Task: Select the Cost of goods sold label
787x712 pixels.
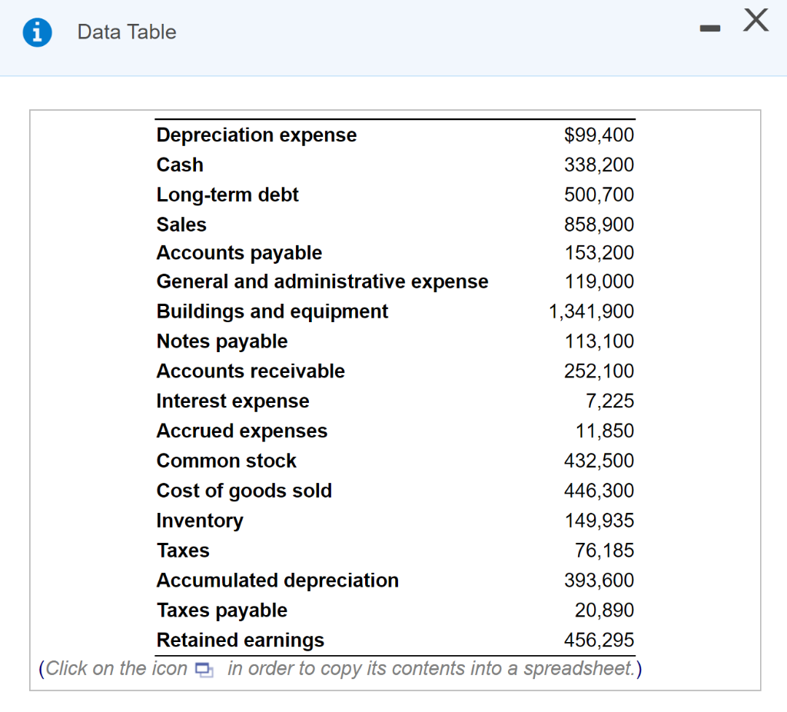Action: 244,491
